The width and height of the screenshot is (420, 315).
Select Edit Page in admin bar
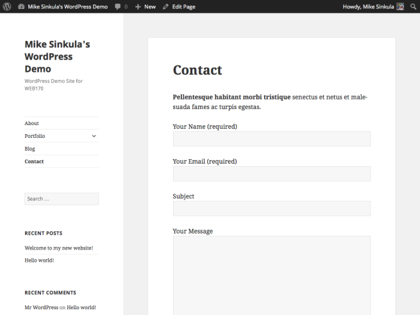tap(184, 6)
